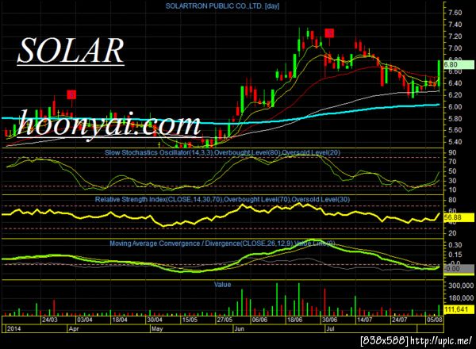Screen dimensions: 476x349
Task: Select the May month marker
Action: coord(157,328)
